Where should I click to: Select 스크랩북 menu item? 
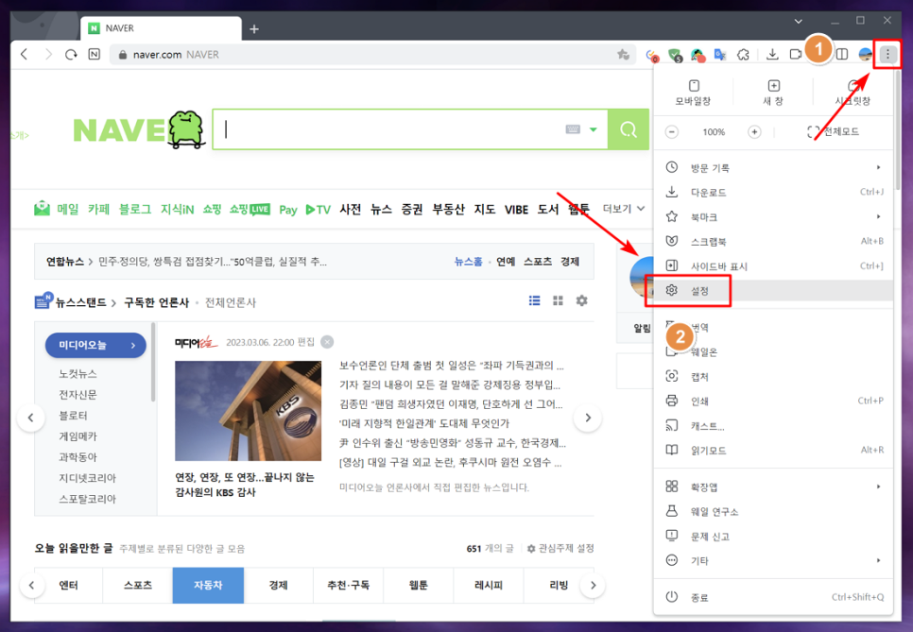tap(773, 241)
